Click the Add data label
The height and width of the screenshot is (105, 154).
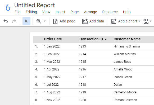tap(97, 21)
